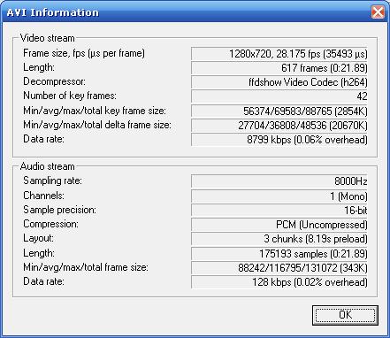The width and height of the screenshot is (390, 338).
Task: Click the value 56374/69583/88765 (2854K)
Action: pyautogui.click(x=279, y=111)
